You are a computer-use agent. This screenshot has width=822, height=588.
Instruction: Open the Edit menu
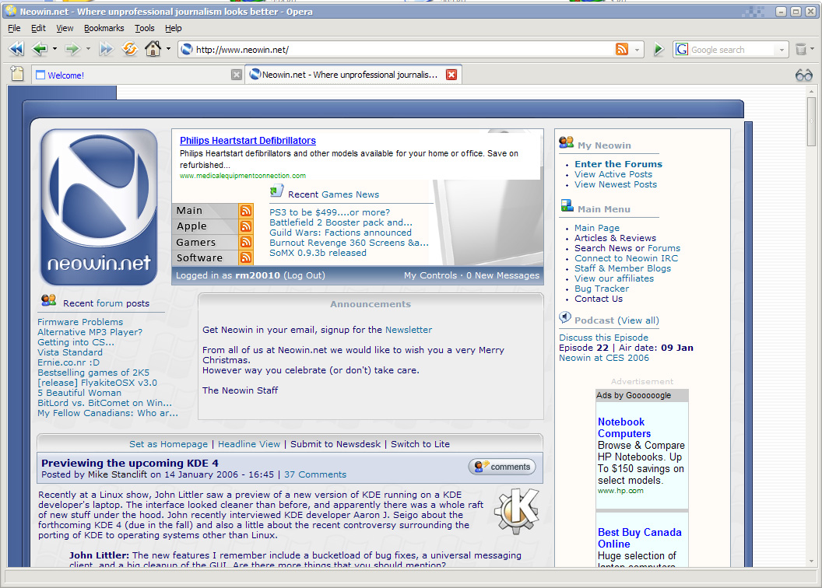(38, 28)
